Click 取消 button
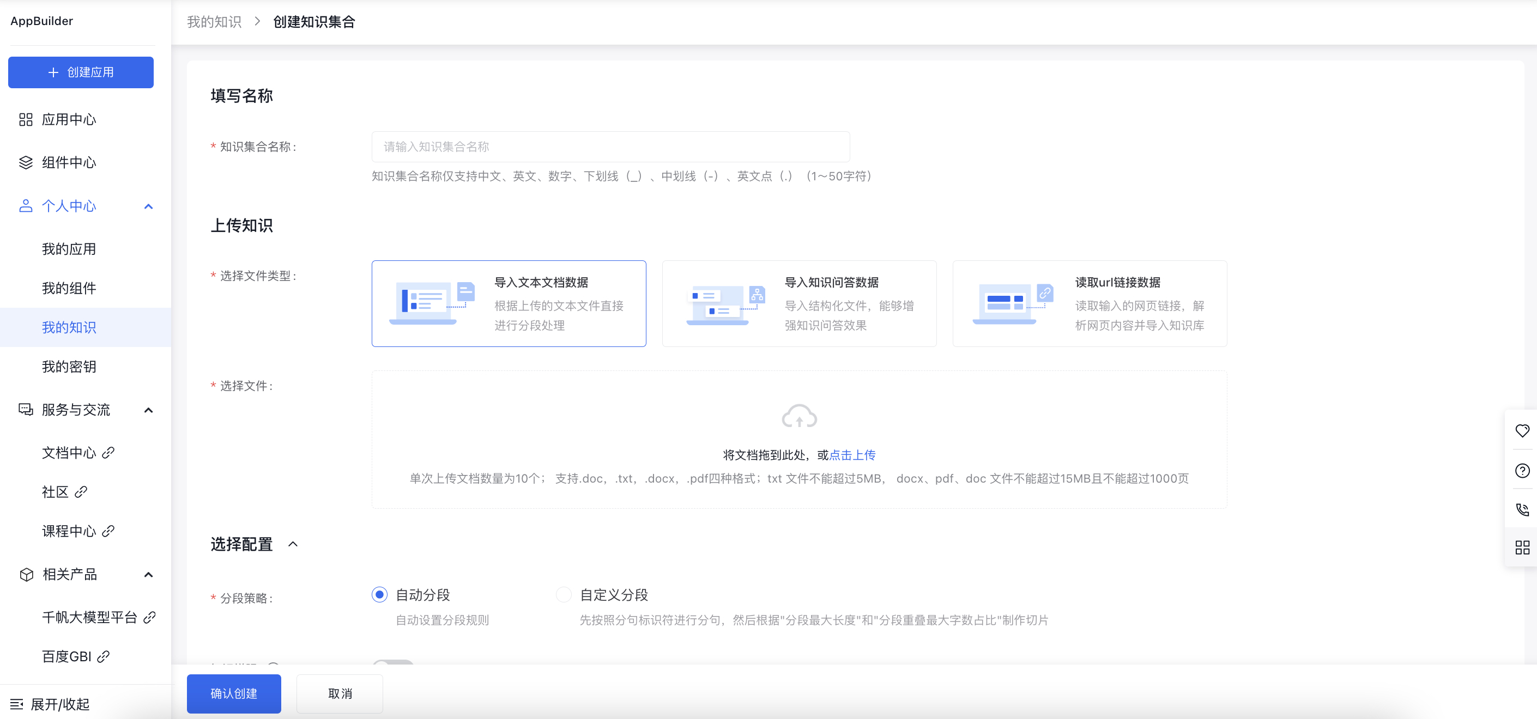Viewport: 1537px width, 719px height. coord(340,694)
